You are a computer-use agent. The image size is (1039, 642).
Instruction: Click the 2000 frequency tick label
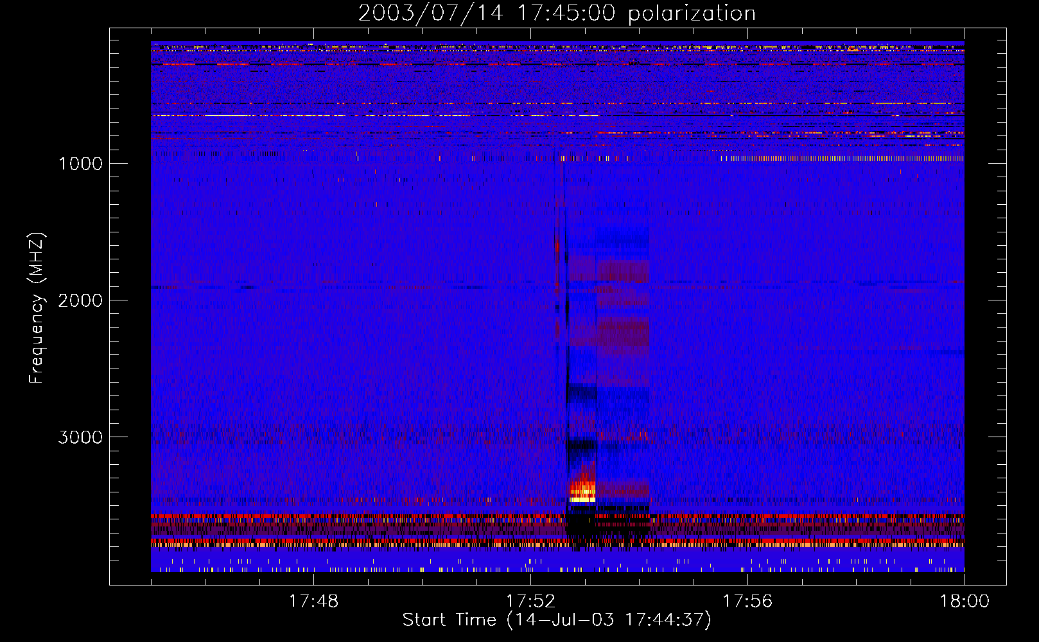(x=80, y=300)
